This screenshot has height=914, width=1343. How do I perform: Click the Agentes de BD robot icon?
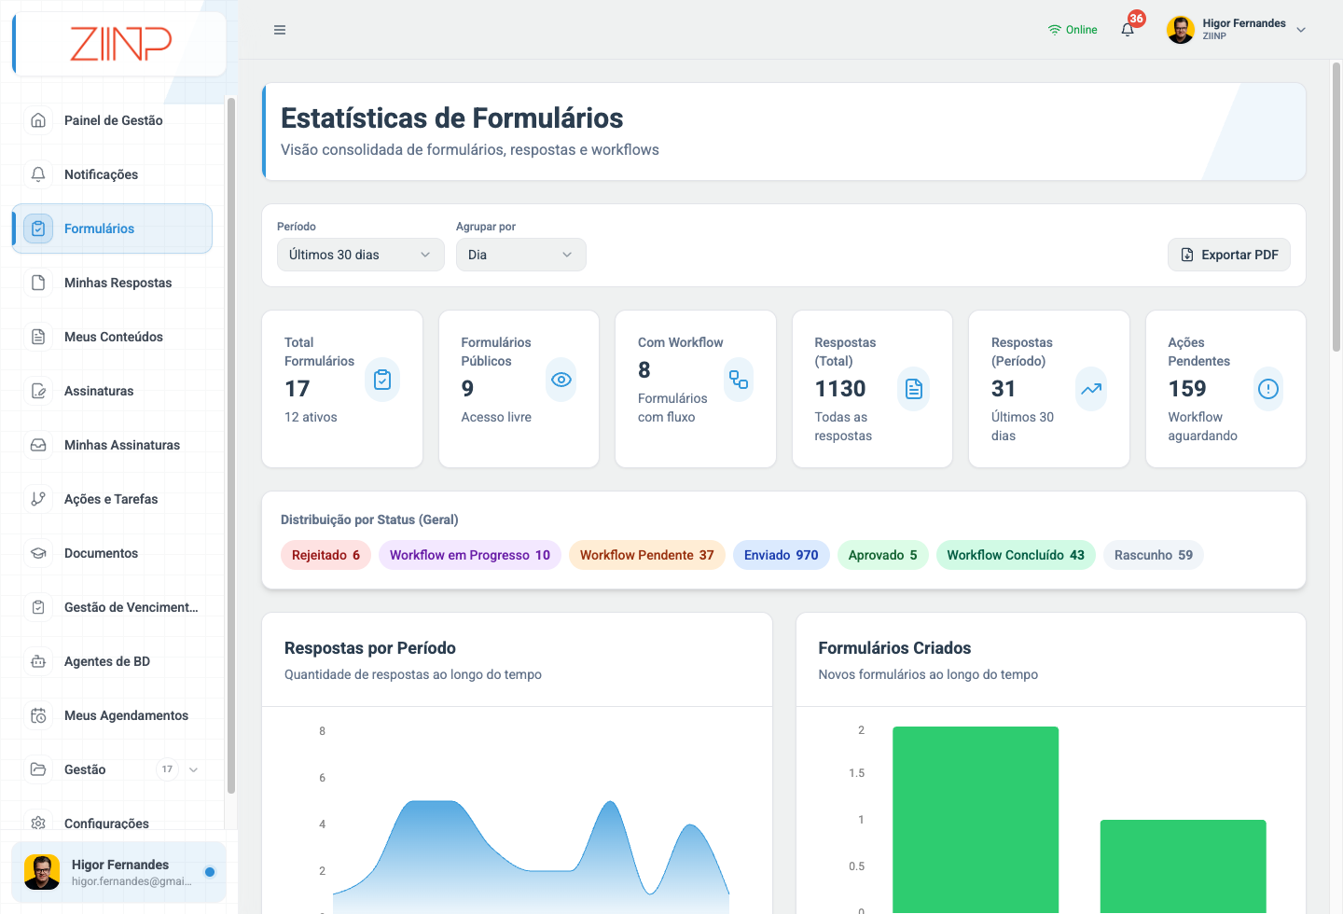[38, 661]
